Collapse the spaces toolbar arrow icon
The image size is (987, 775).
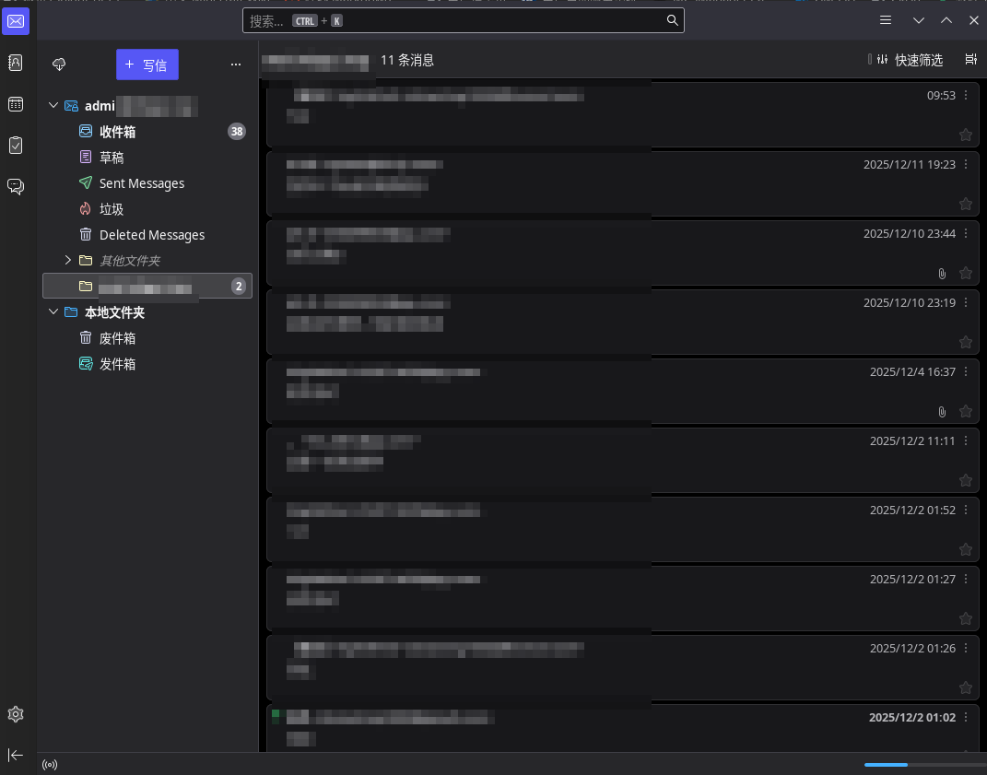tap(16, 755)
